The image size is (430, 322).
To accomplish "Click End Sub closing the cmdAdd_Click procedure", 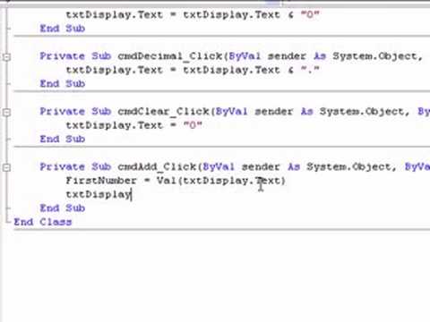I will pyautogui.click(x=63, y=208).
